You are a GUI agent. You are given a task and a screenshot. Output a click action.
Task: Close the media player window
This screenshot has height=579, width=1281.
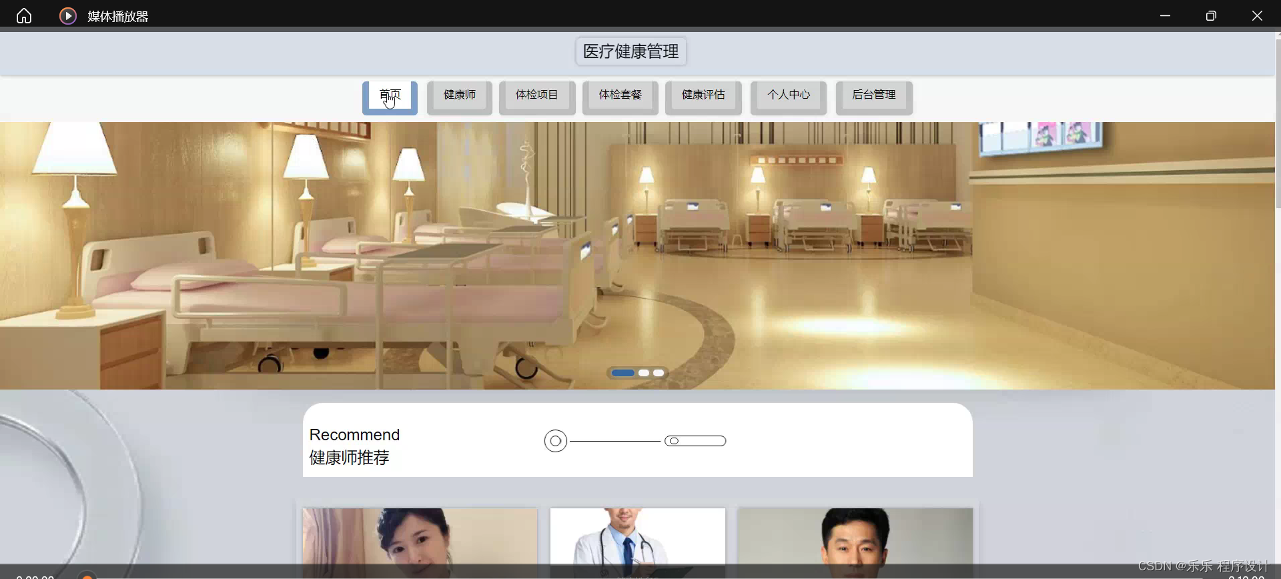[1257, 15]
